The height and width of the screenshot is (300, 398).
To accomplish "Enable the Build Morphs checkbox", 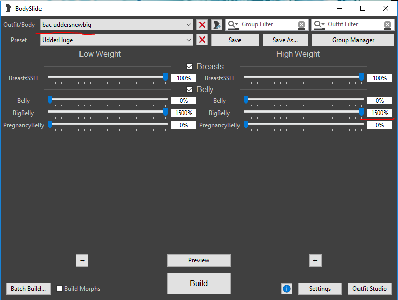I will (59, 288).
